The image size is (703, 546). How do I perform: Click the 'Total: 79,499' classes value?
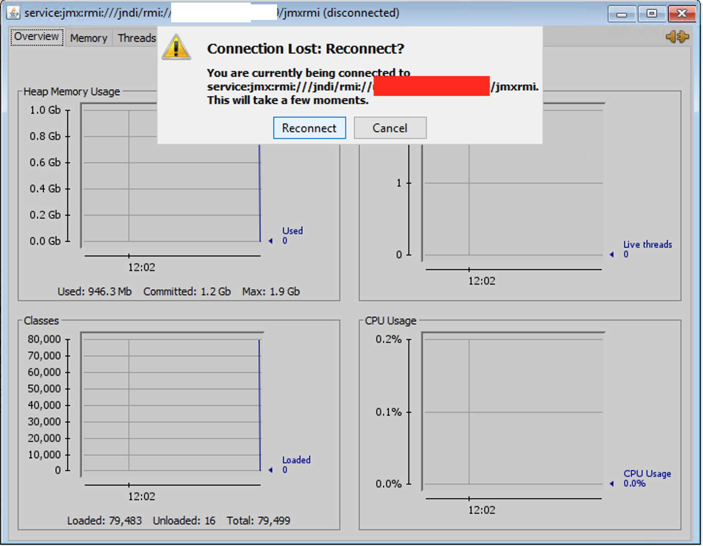click(x=258, y=521)
